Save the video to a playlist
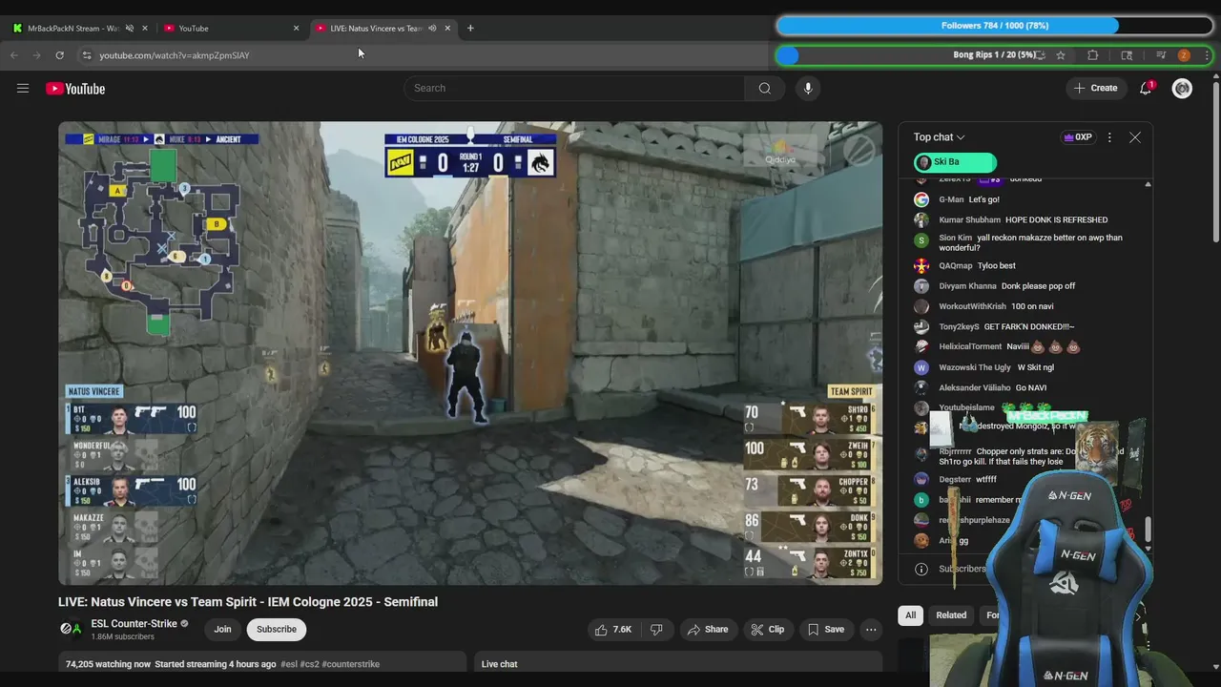Viewport: 1221px width, 687px height. pos(825,630)
